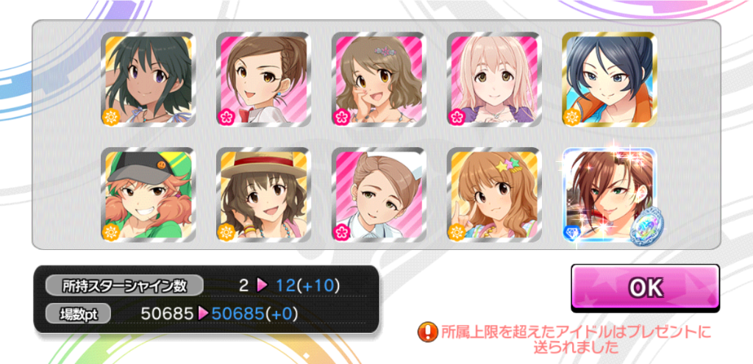This screenshot has height=364, width=753.
Task: Open the idol card with braided brown ponytail
Action: 263,79
